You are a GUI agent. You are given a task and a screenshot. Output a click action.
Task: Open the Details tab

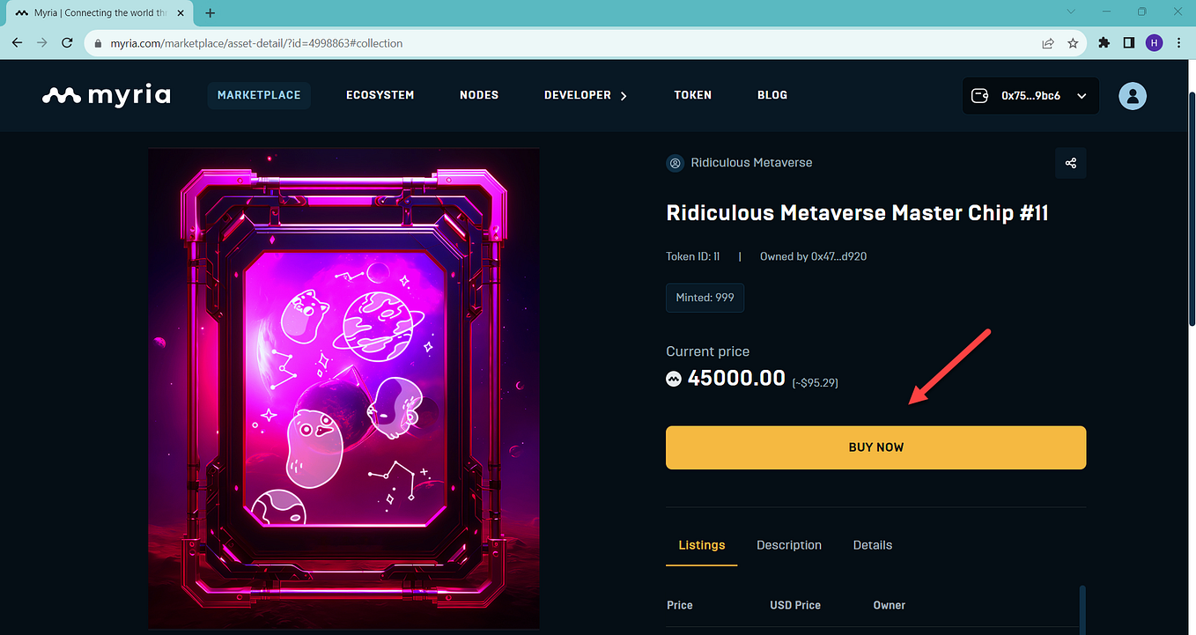(872, 545)
